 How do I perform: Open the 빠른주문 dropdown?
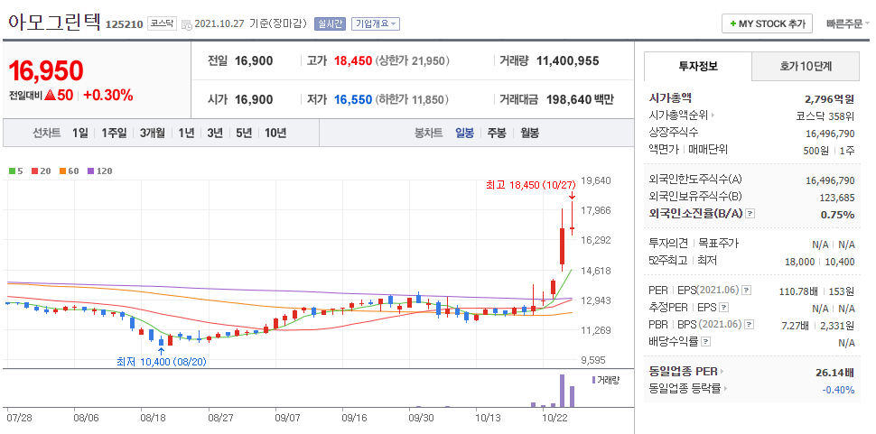tap(848, 24)
